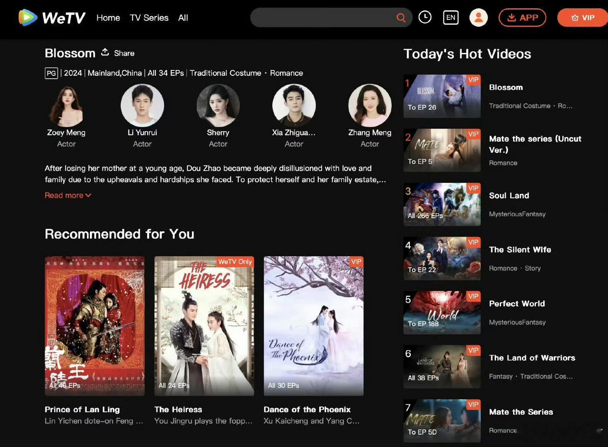Open Li Yunrui actor portrait

pyautogui.click(x=142, y=106)
